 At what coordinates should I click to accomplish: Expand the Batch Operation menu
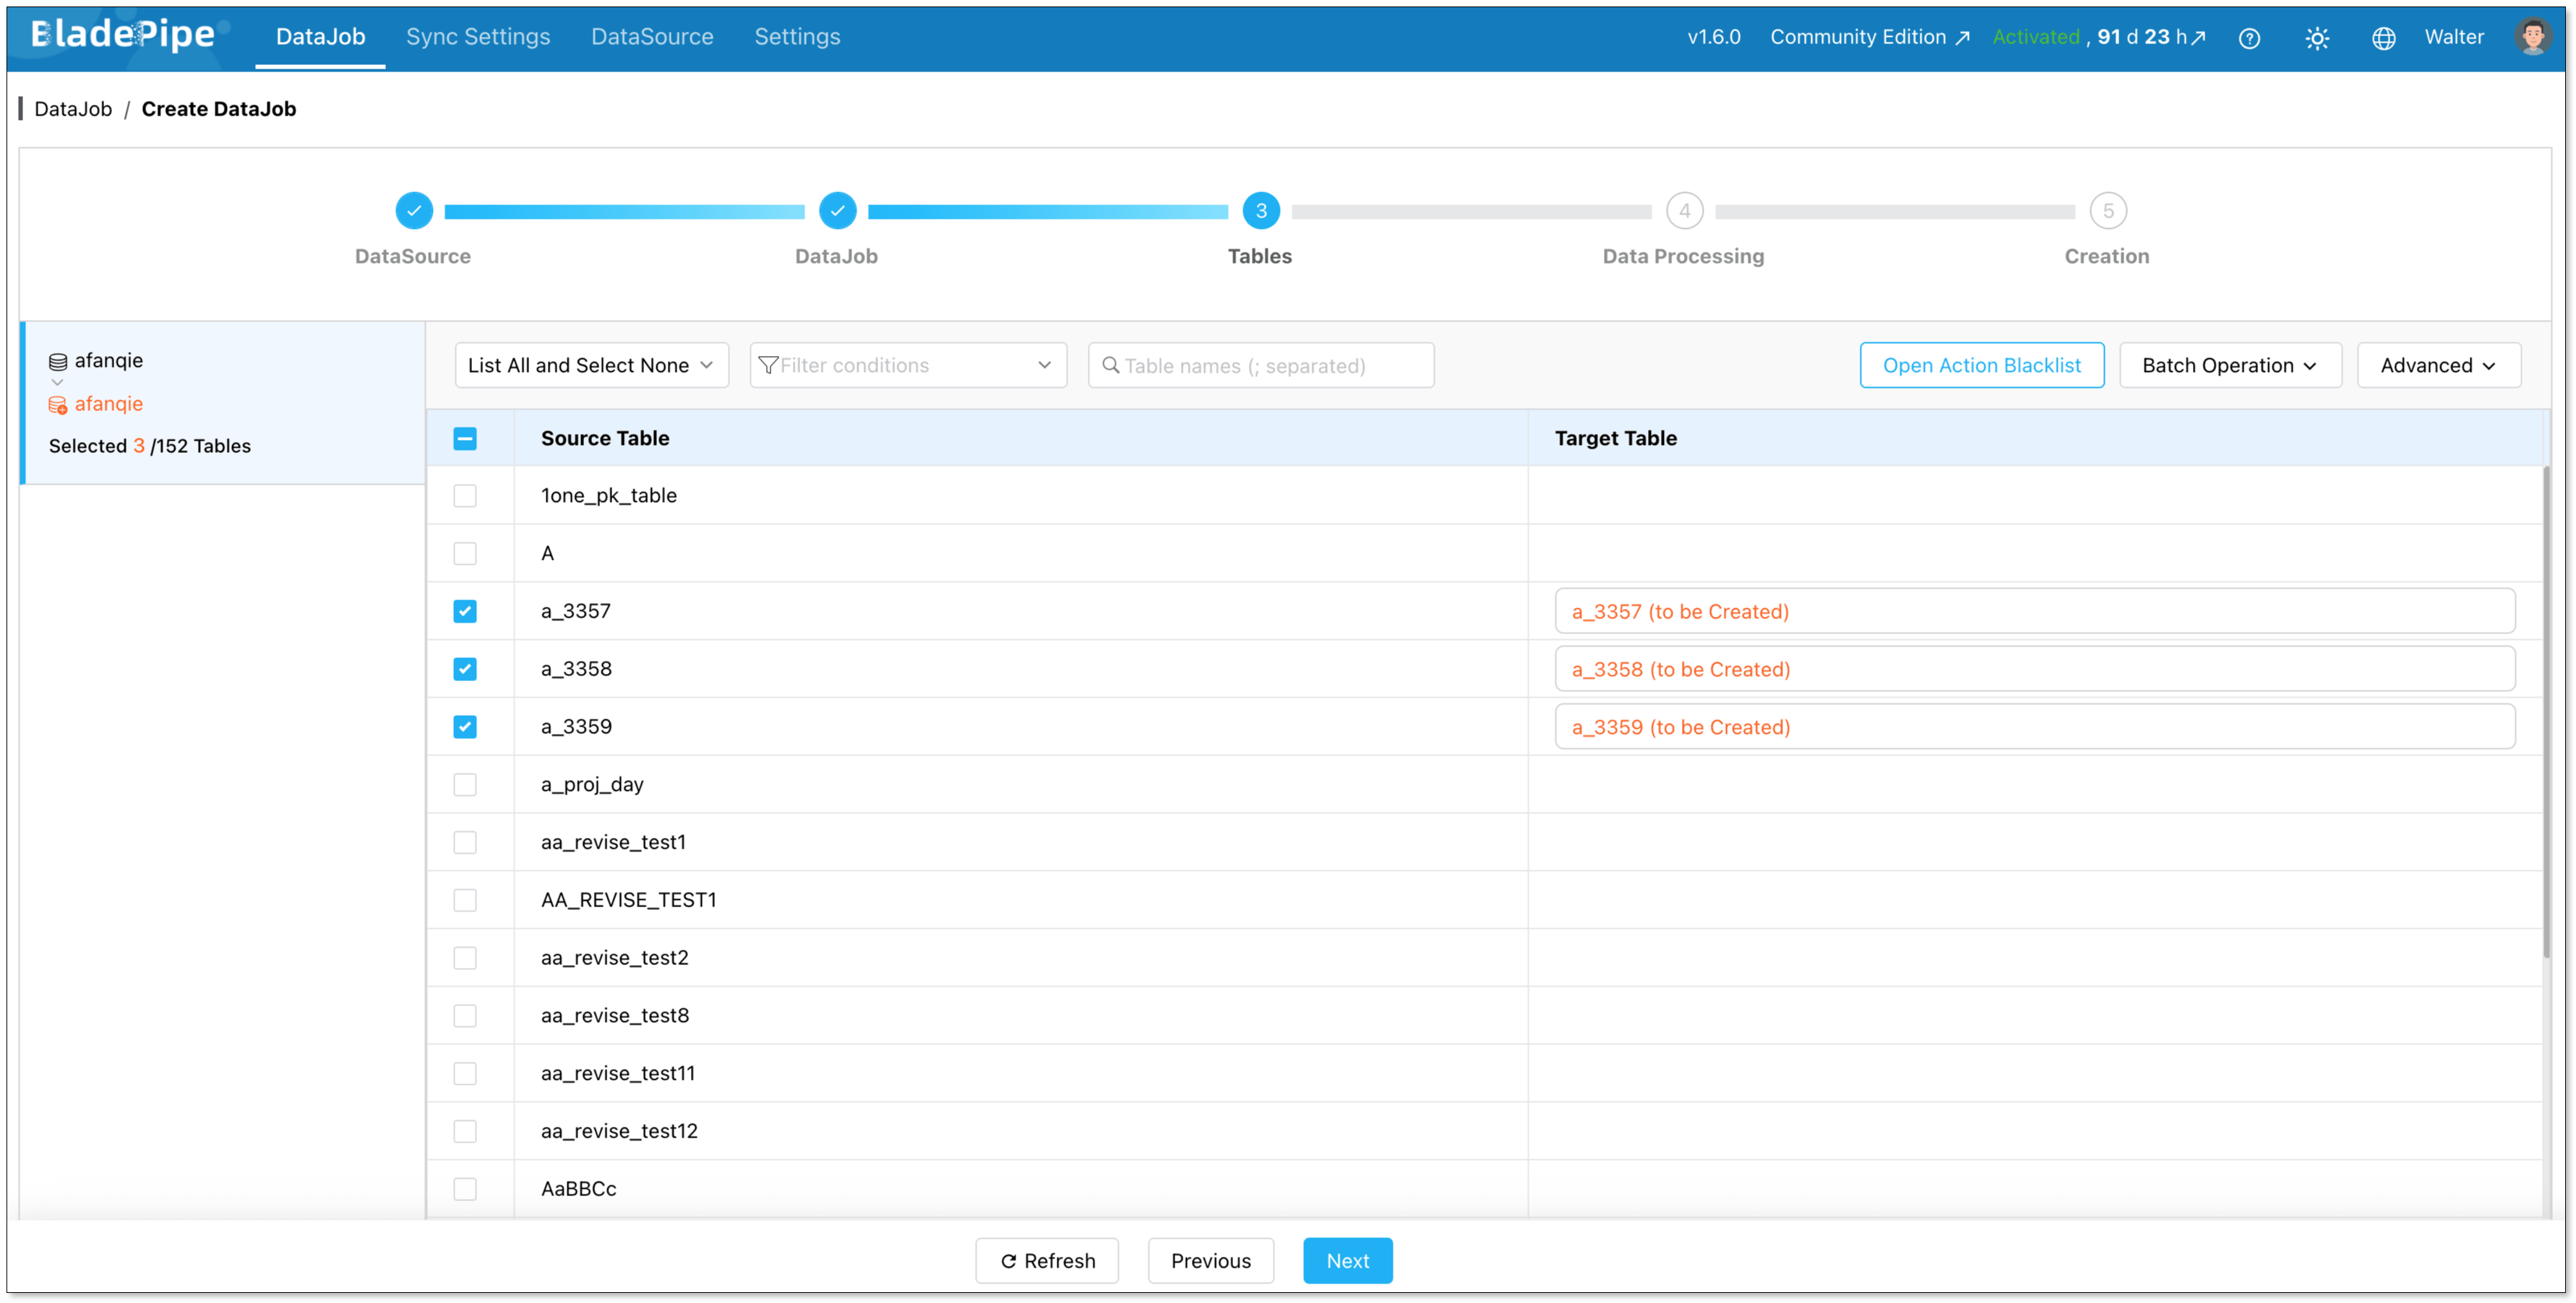[x=2230, y=365]
